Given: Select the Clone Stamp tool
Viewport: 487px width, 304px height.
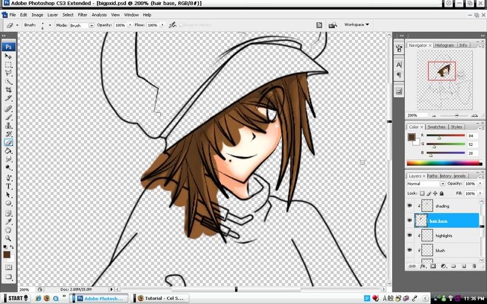Looking at the screenshot, I should (8, 126).
